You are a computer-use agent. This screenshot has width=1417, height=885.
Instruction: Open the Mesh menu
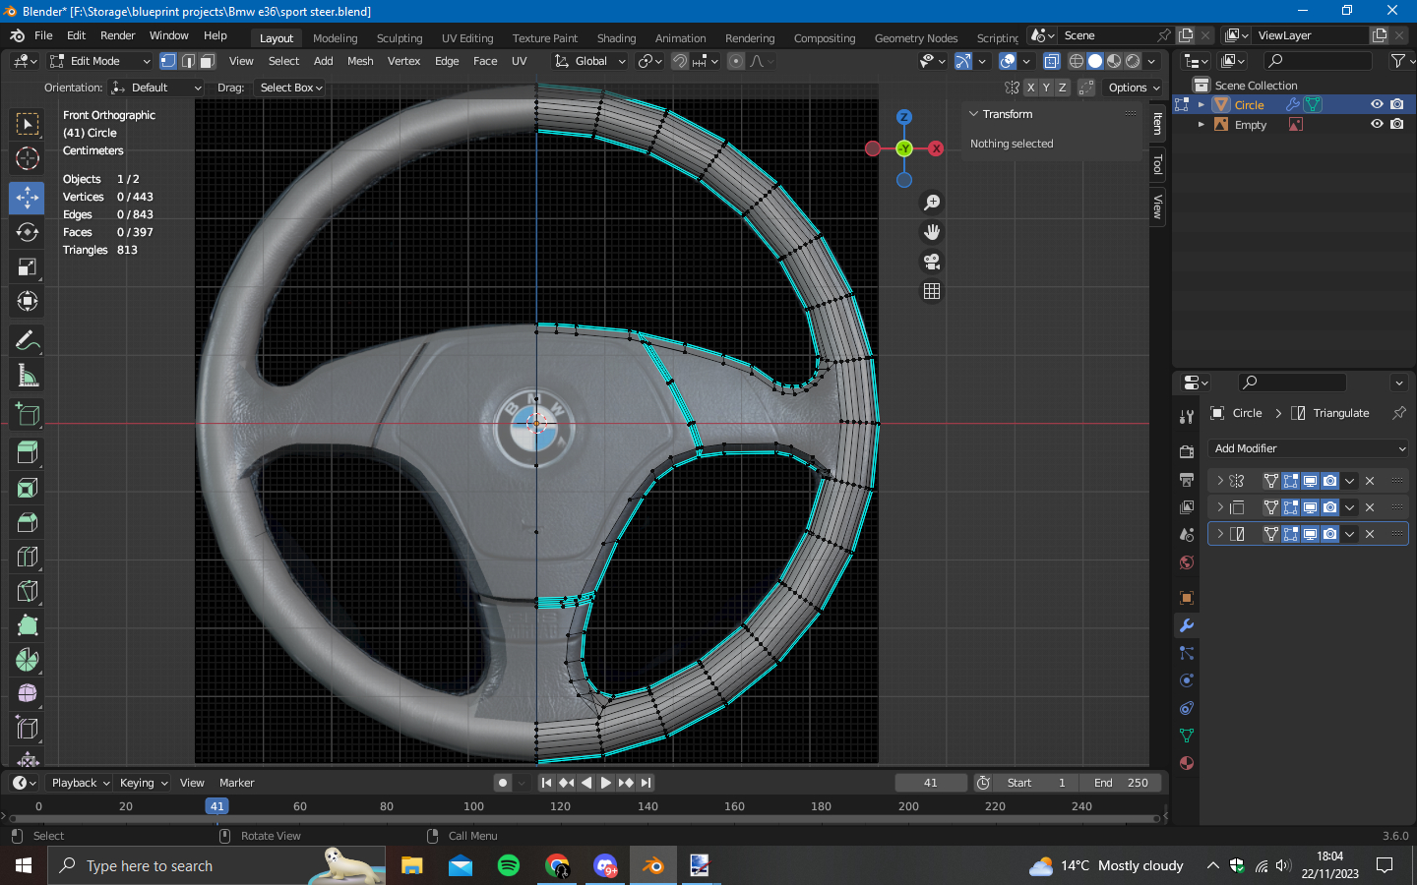click(x=360, y=61)
